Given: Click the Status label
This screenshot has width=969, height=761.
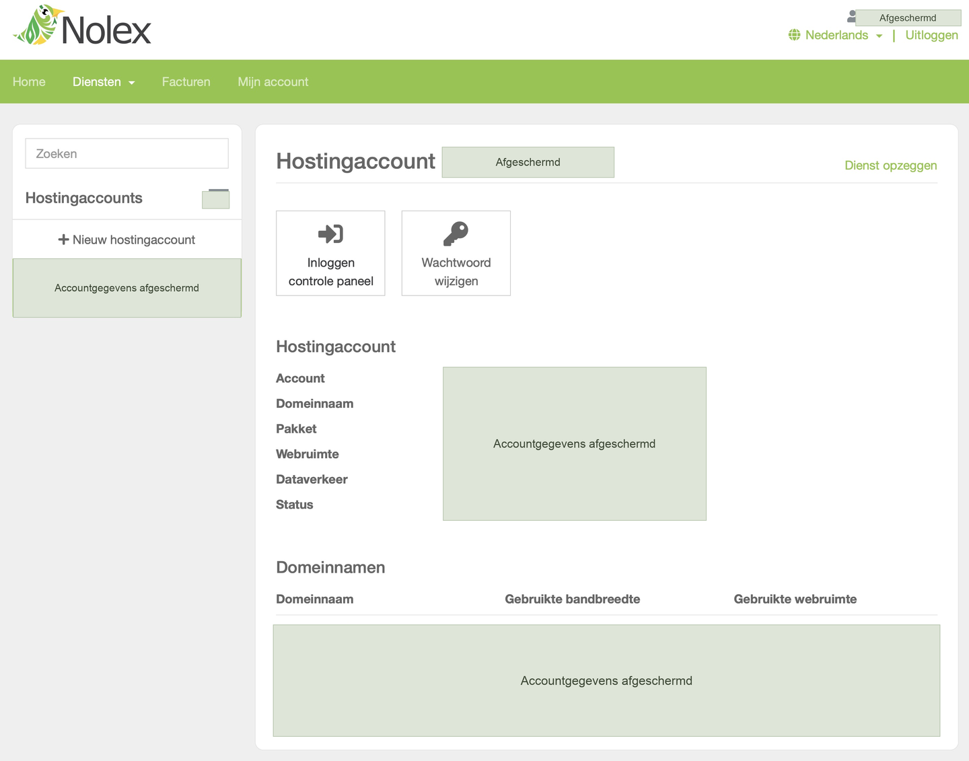Looking at the screenshot, I should [x=294, y=505].
